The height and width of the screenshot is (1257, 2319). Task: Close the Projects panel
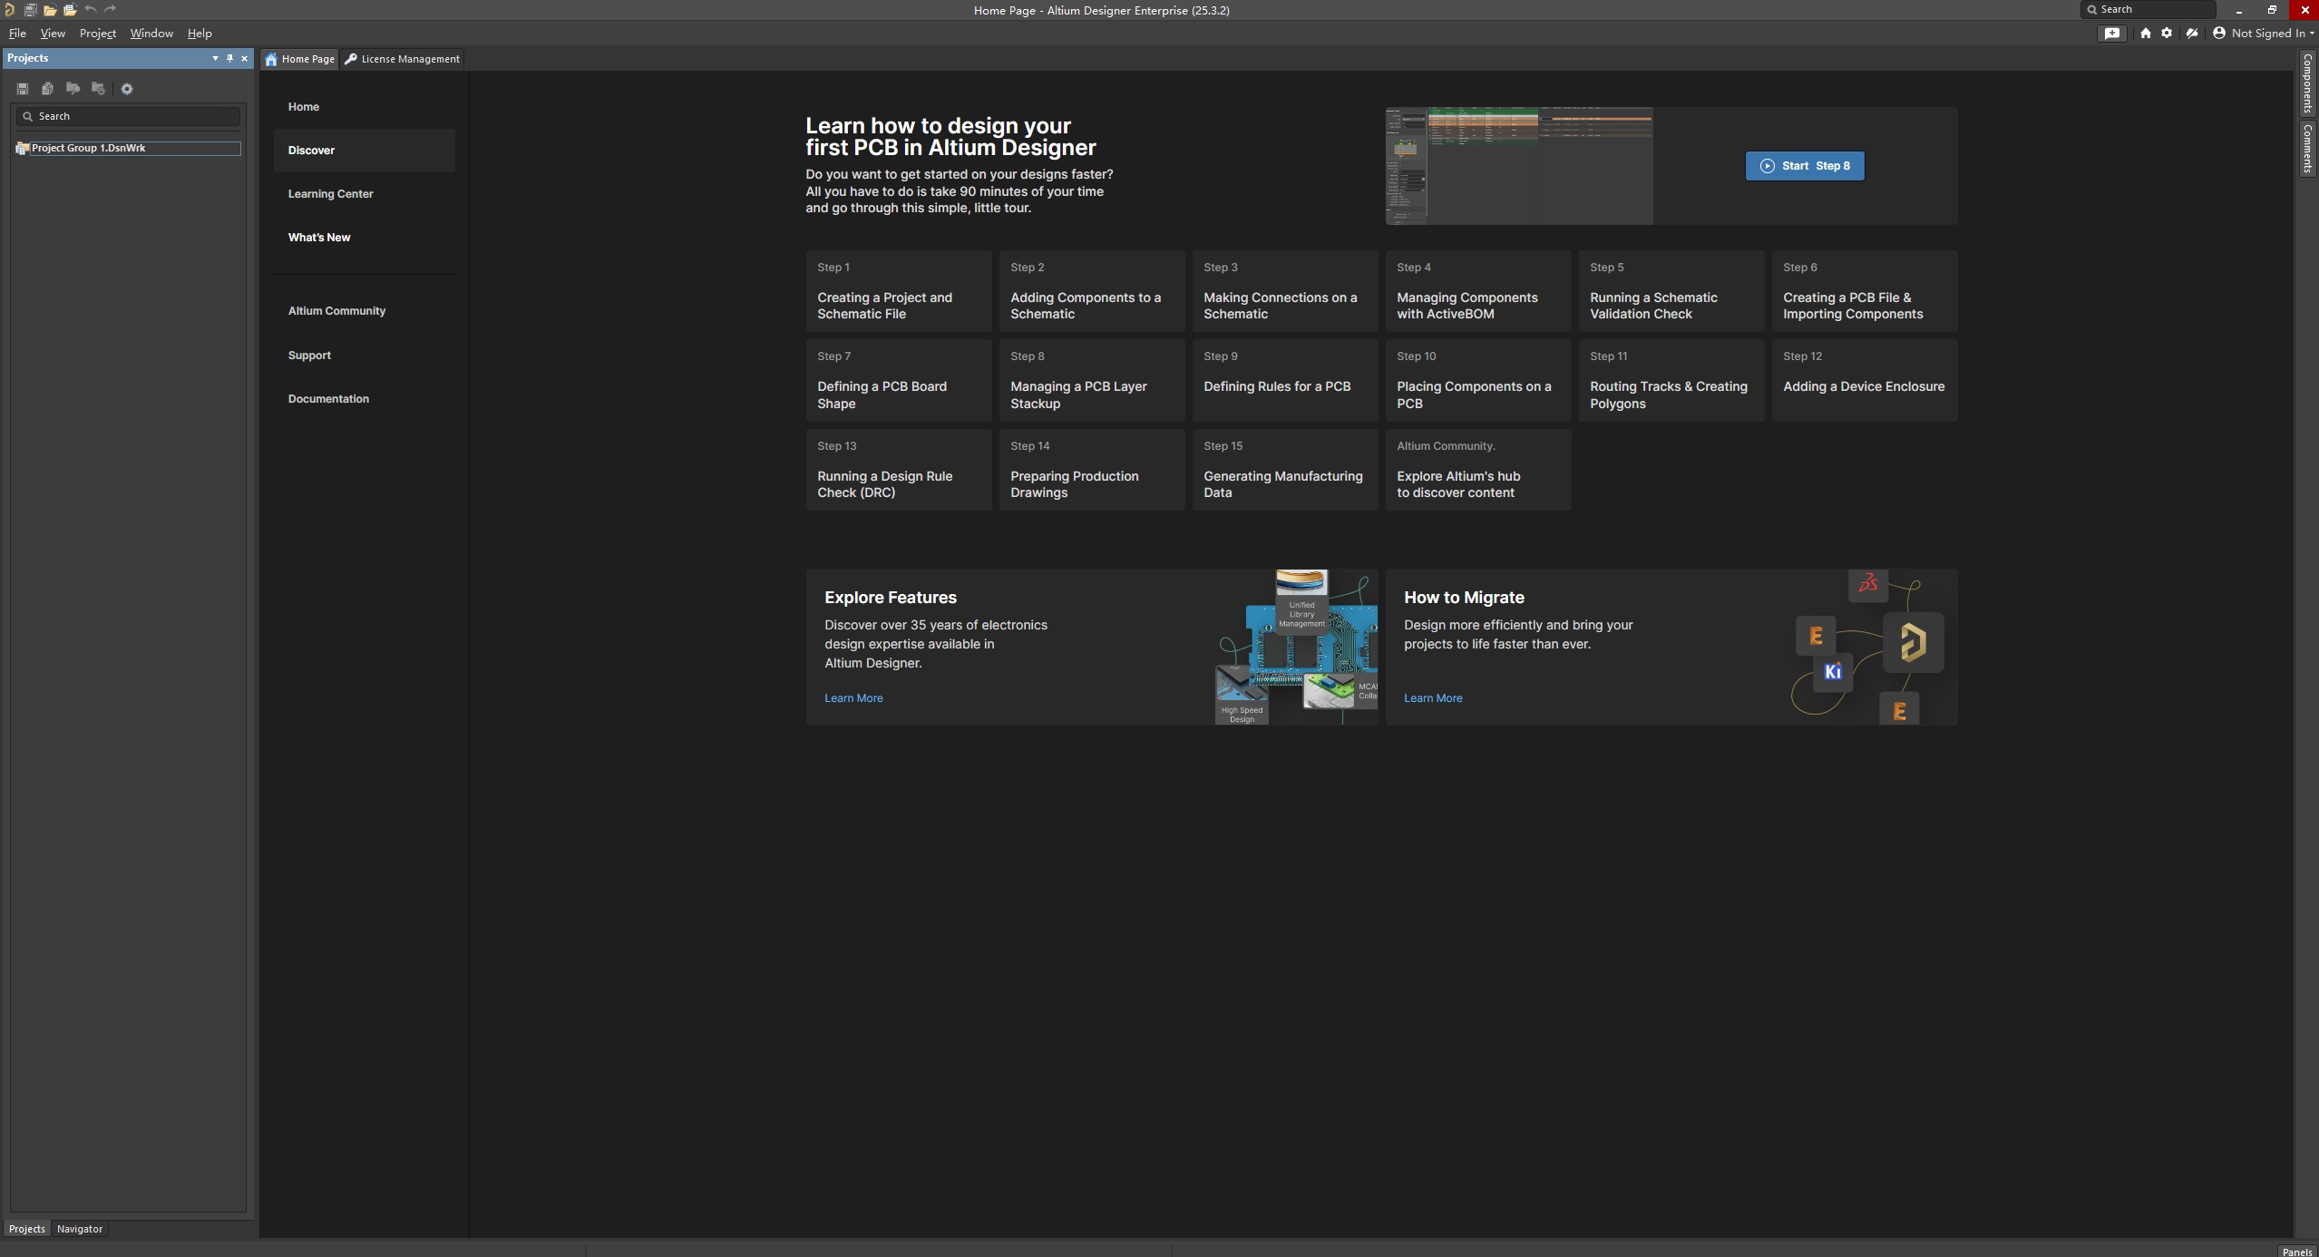click(244, 58)
